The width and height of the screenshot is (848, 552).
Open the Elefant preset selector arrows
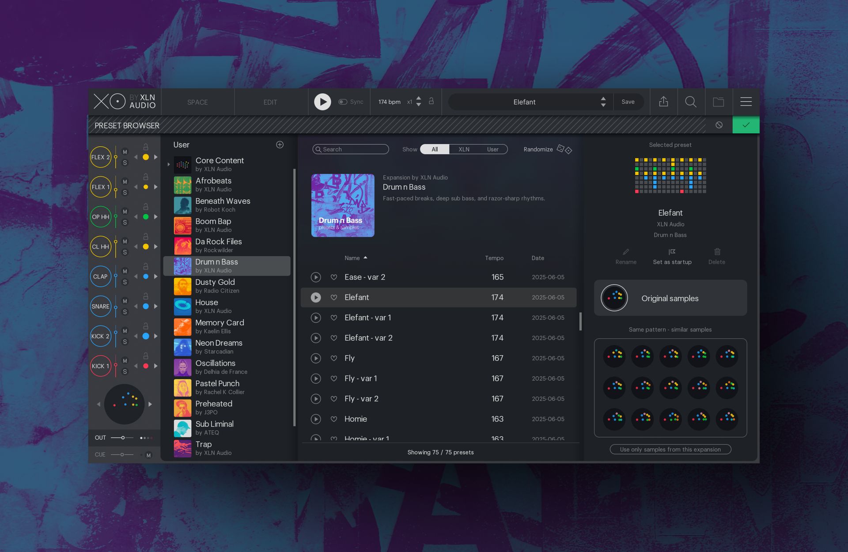click(x=603, y=102)
